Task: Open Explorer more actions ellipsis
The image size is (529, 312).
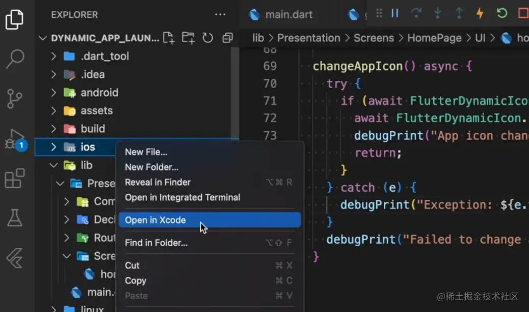Action: 220,14
